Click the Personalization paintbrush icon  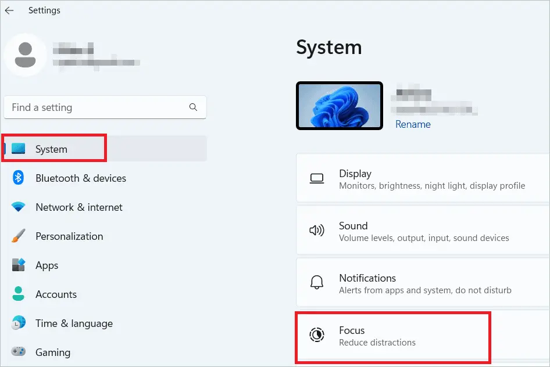(18, 236)
